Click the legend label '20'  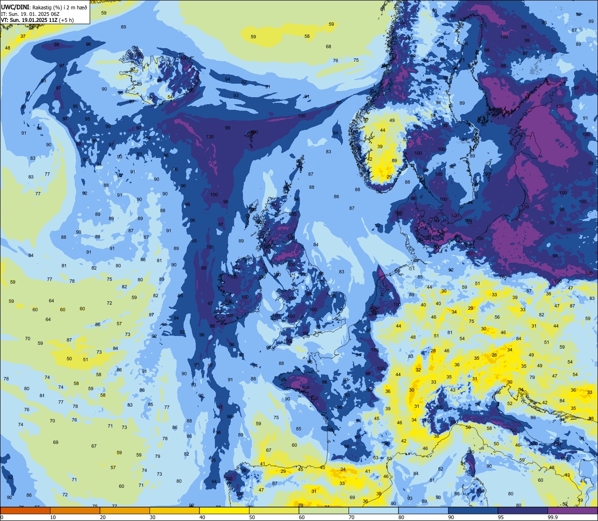tap(103, 517)
